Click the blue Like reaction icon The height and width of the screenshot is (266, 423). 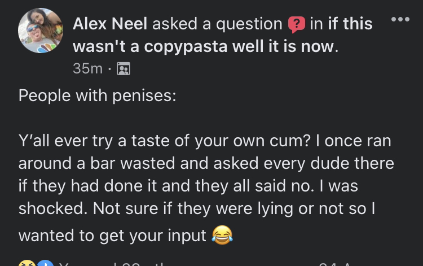tap(45, 263)
